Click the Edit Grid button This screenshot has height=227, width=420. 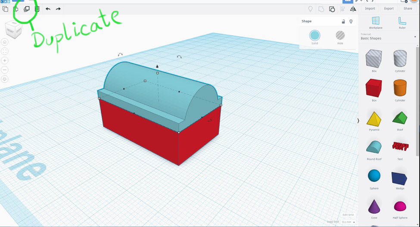(x=348, y=215)
